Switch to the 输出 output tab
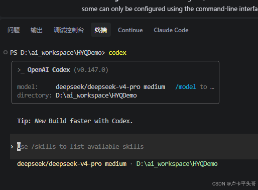 point(37,30)
